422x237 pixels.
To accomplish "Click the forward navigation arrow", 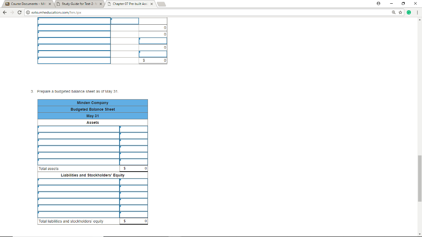I will point(12,12).
